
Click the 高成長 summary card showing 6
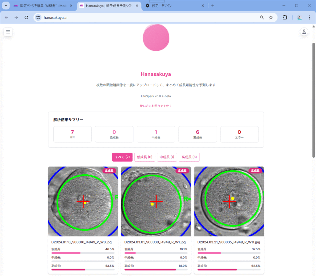pyautogui.click(x=197, y=134)
